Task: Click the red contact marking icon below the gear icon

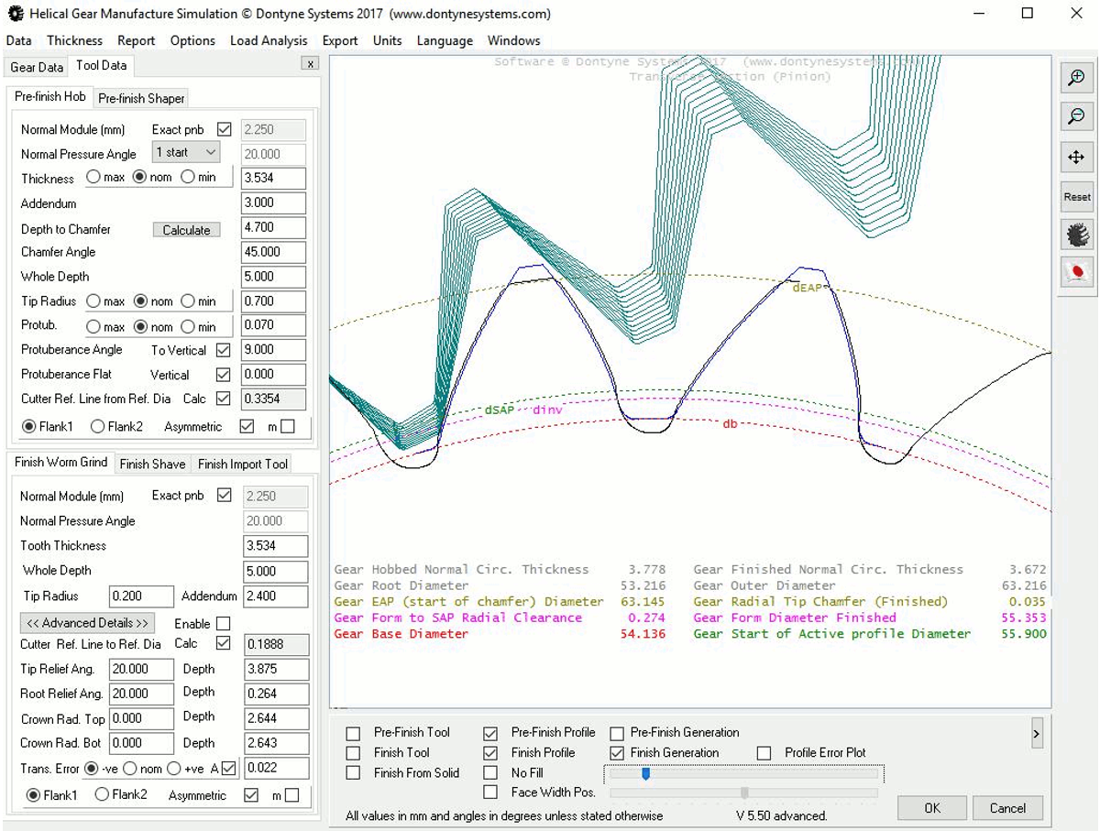Action: click(1078, 272)
